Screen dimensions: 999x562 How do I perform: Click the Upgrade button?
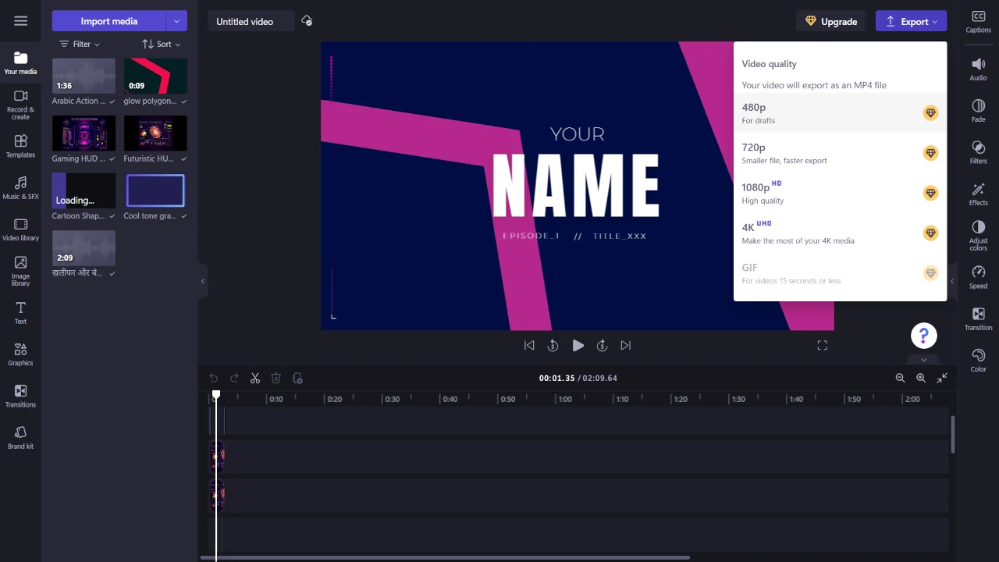832,21
